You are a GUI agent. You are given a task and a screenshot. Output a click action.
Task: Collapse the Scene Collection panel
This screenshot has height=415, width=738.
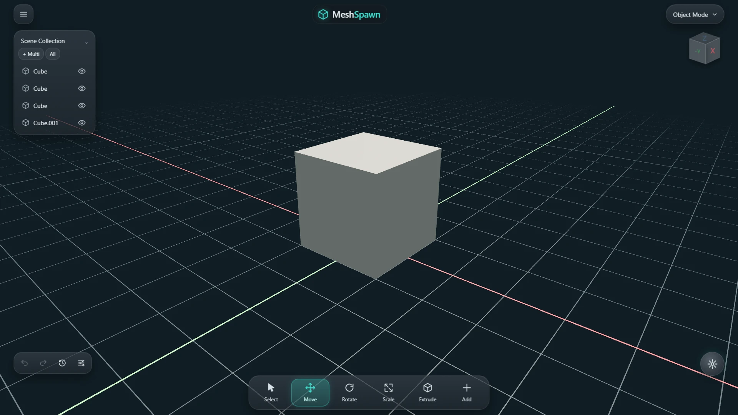[x=86, y=43]
